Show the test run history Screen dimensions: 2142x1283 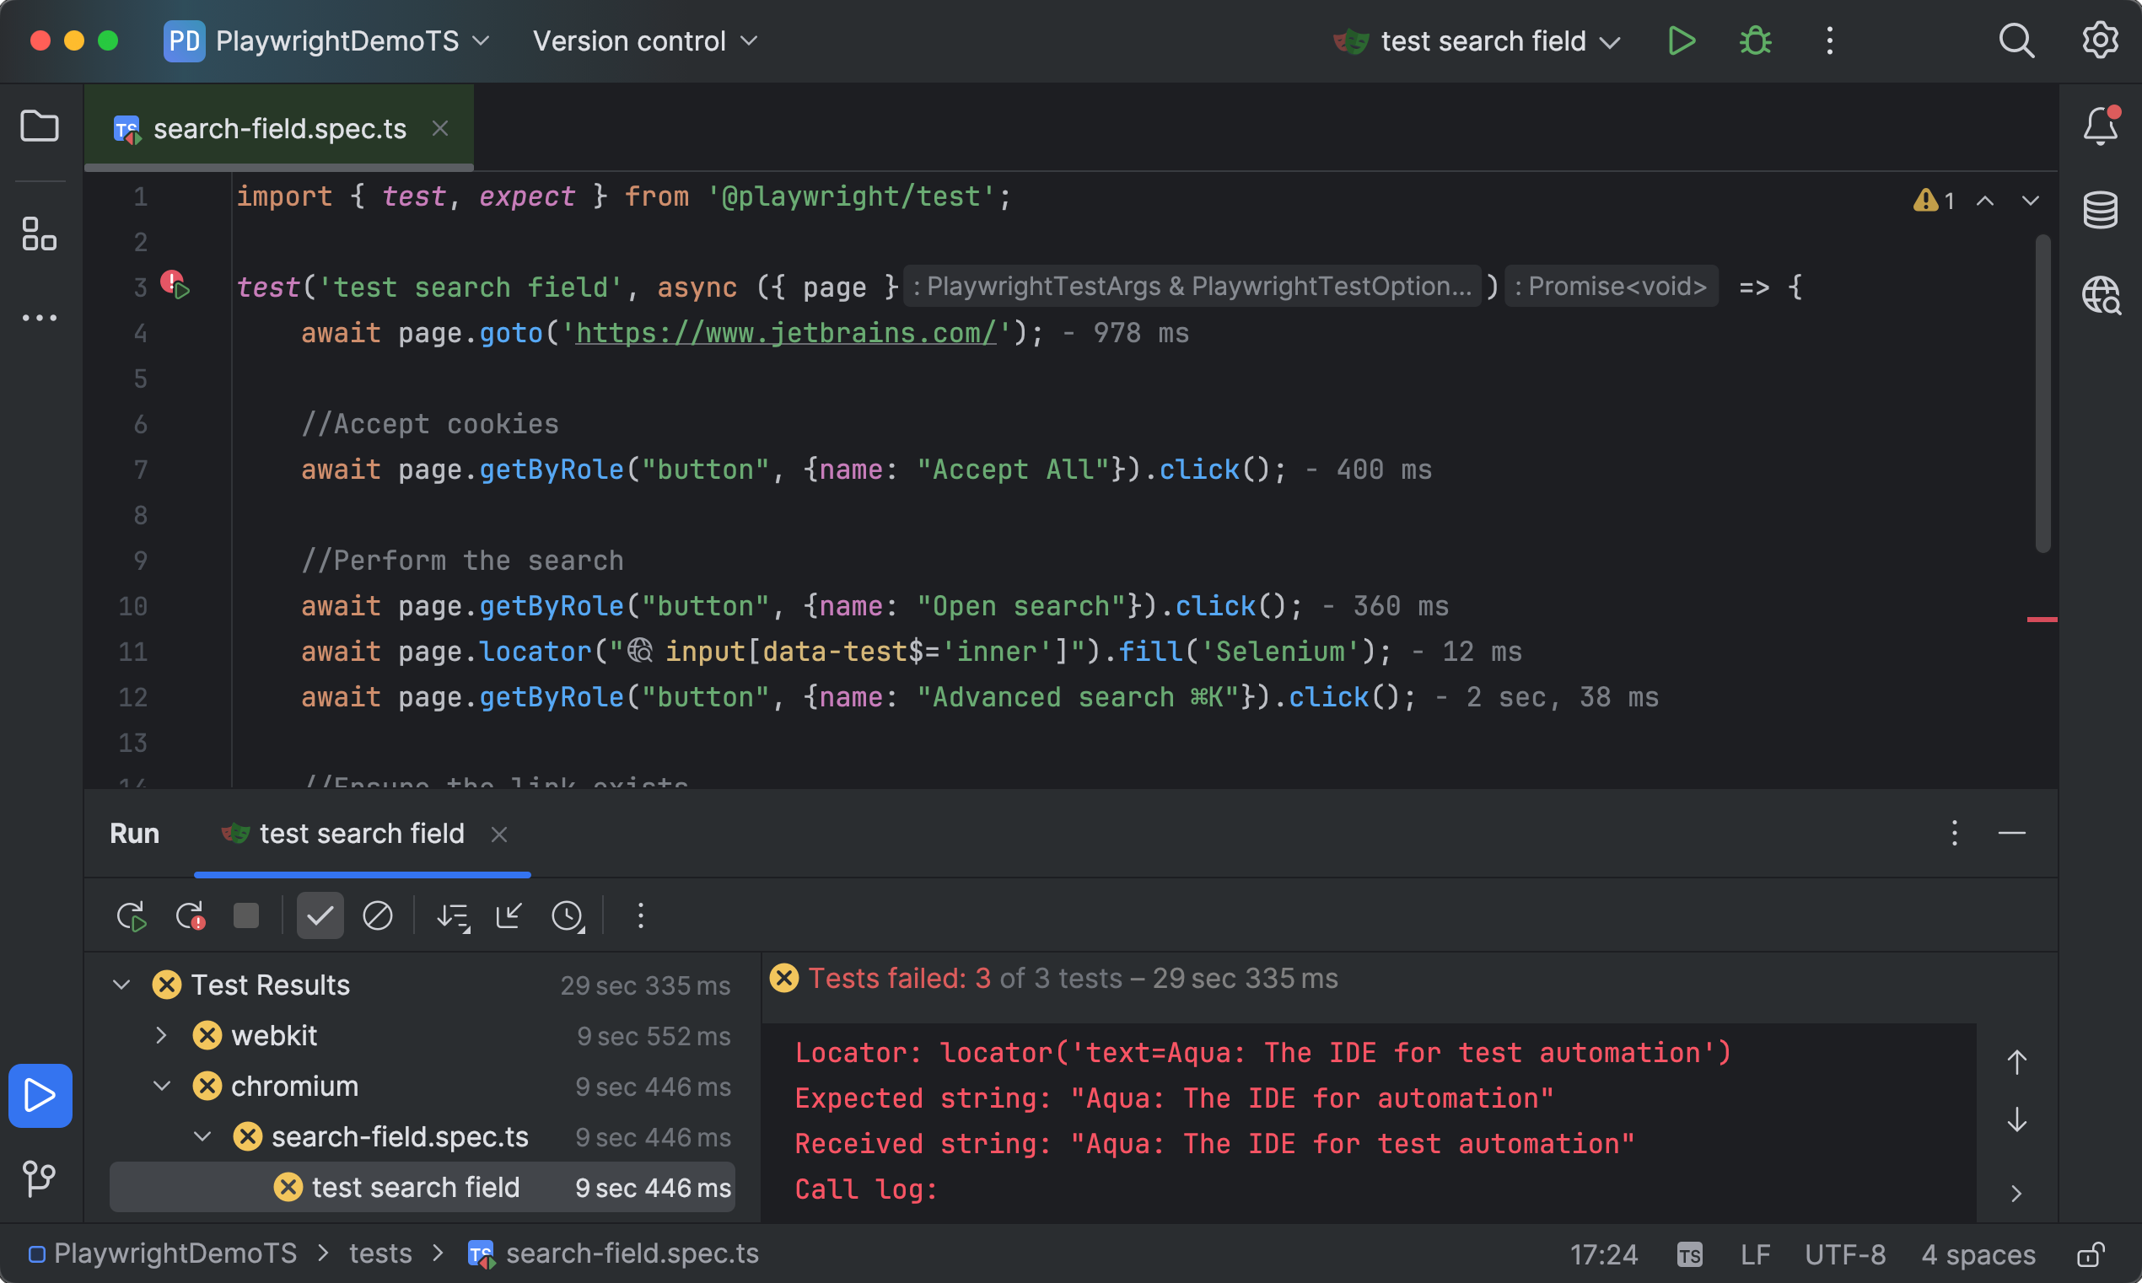point(569,915)
